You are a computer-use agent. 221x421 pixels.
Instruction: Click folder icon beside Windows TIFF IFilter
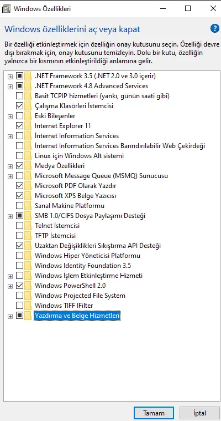tap(28, 306)
